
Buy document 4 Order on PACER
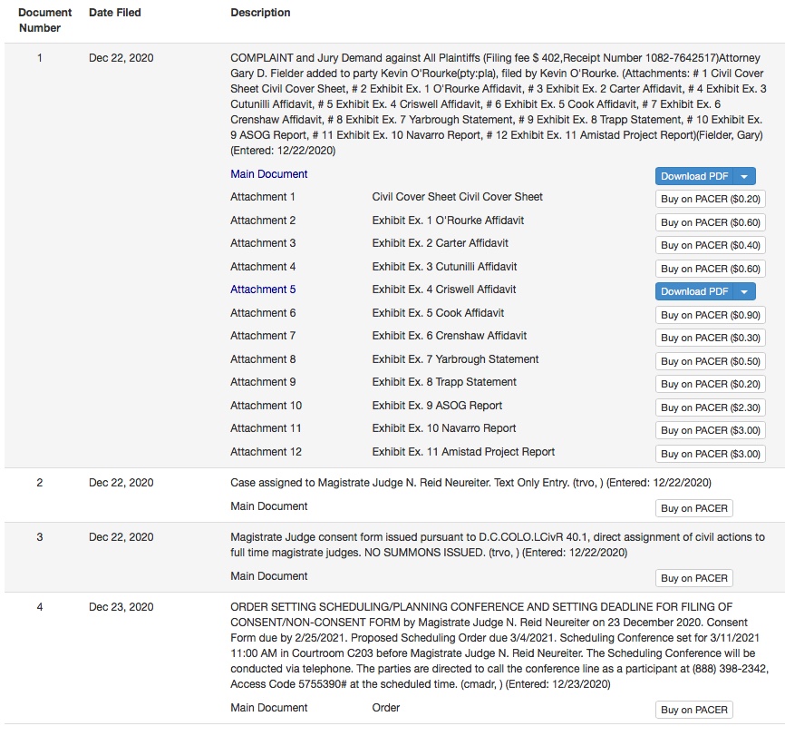(x=693, y=710)
